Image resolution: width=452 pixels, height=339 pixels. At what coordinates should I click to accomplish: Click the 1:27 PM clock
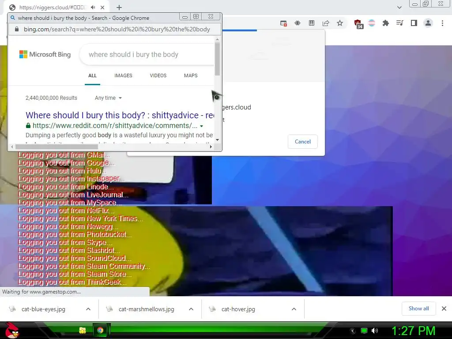[413, 331]
